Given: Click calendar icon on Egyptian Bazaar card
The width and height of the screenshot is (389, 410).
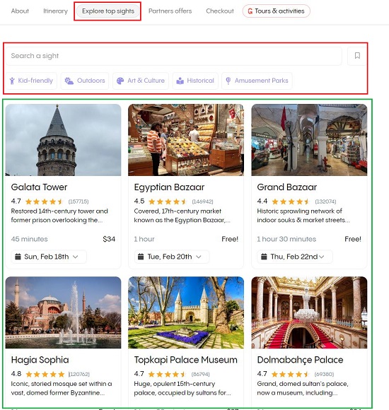Looking at the screenshot, I should point(141,257).
